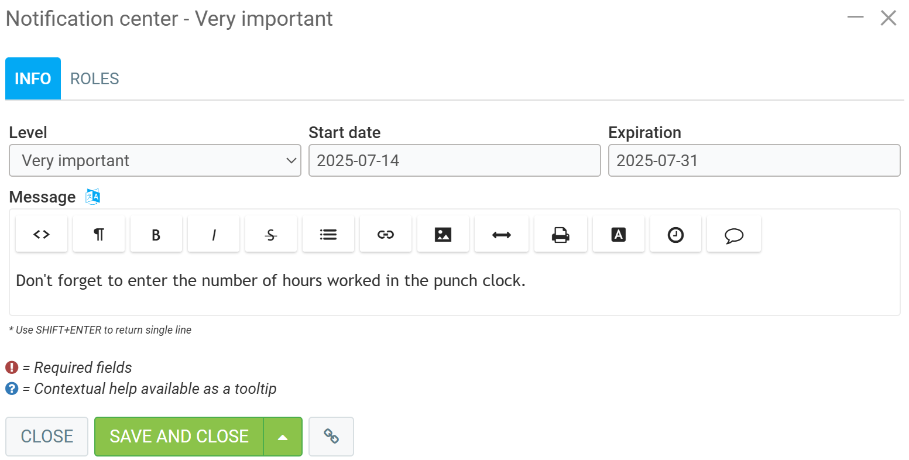This screenshot has height=460, width=909.
Task: Insert a hyperlink in the message
Action: click(x=386, y=235)
